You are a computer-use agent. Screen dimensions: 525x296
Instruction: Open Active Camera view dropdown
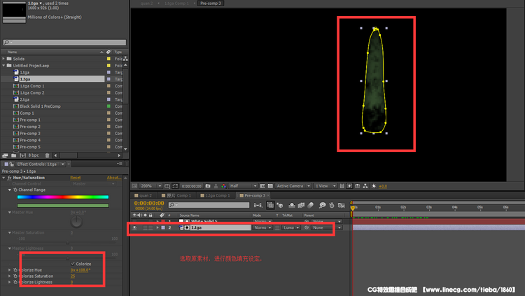tap(293, 186)
